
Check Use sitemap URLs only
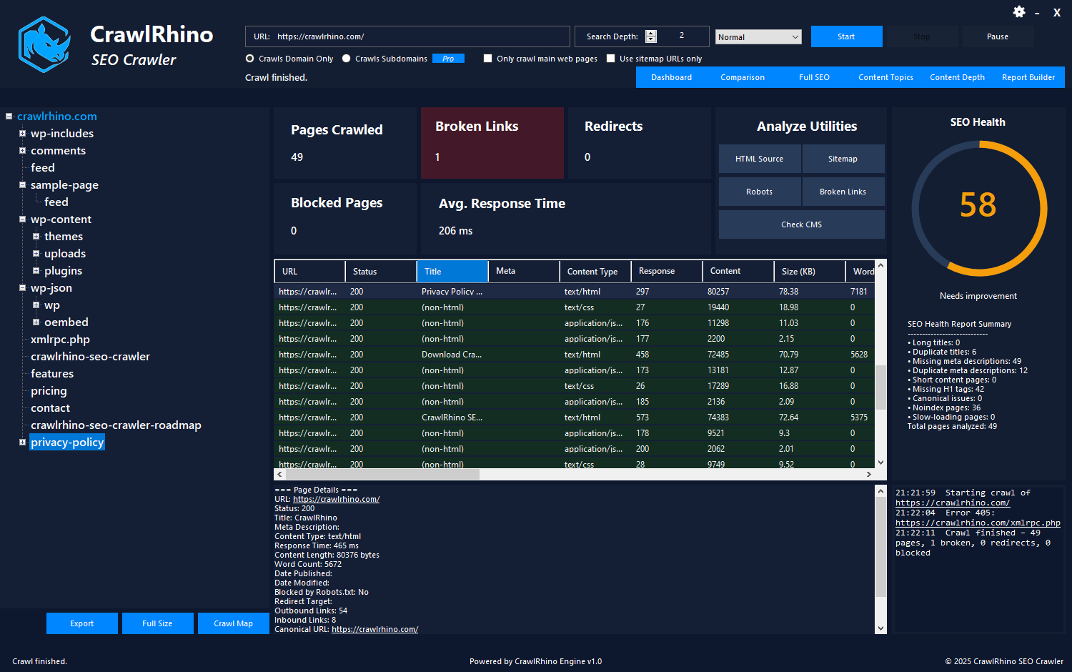[x=611, y=59]
